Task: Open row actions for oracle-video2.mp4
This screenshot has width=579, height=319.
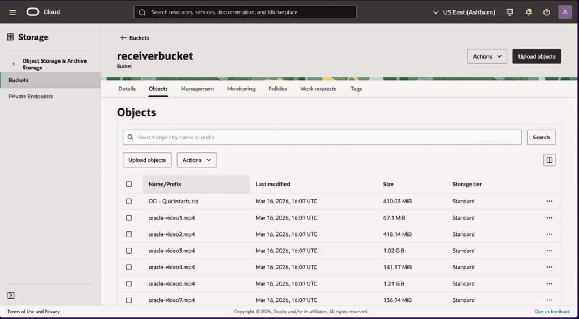Action: point(550,234)
